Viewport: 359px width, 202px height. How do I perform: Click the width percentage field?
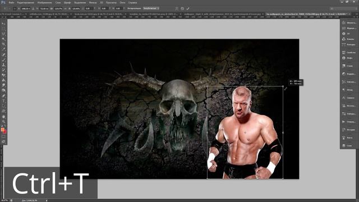click(58, 8)
